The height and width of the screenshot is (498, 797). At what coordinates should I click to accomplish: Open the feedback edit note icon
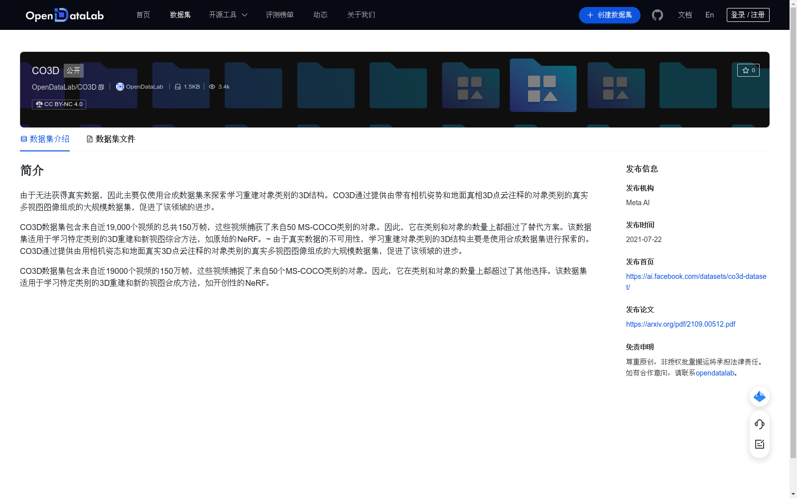760,444
